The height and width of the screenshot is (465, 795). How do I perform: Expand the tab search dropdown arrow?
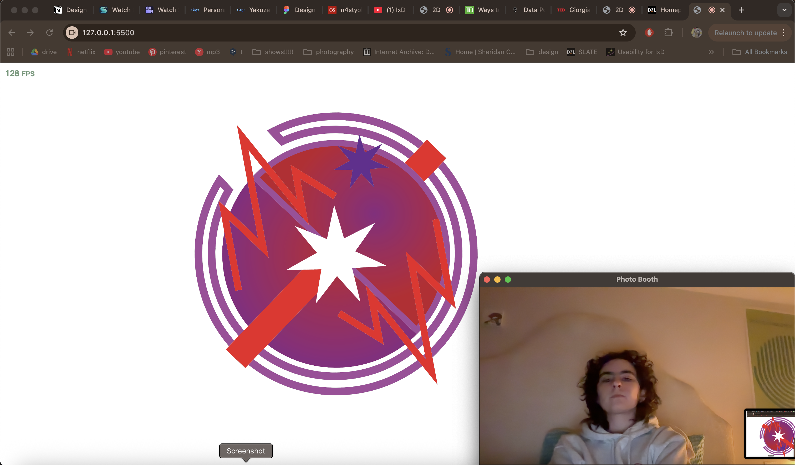click(784, 10)
